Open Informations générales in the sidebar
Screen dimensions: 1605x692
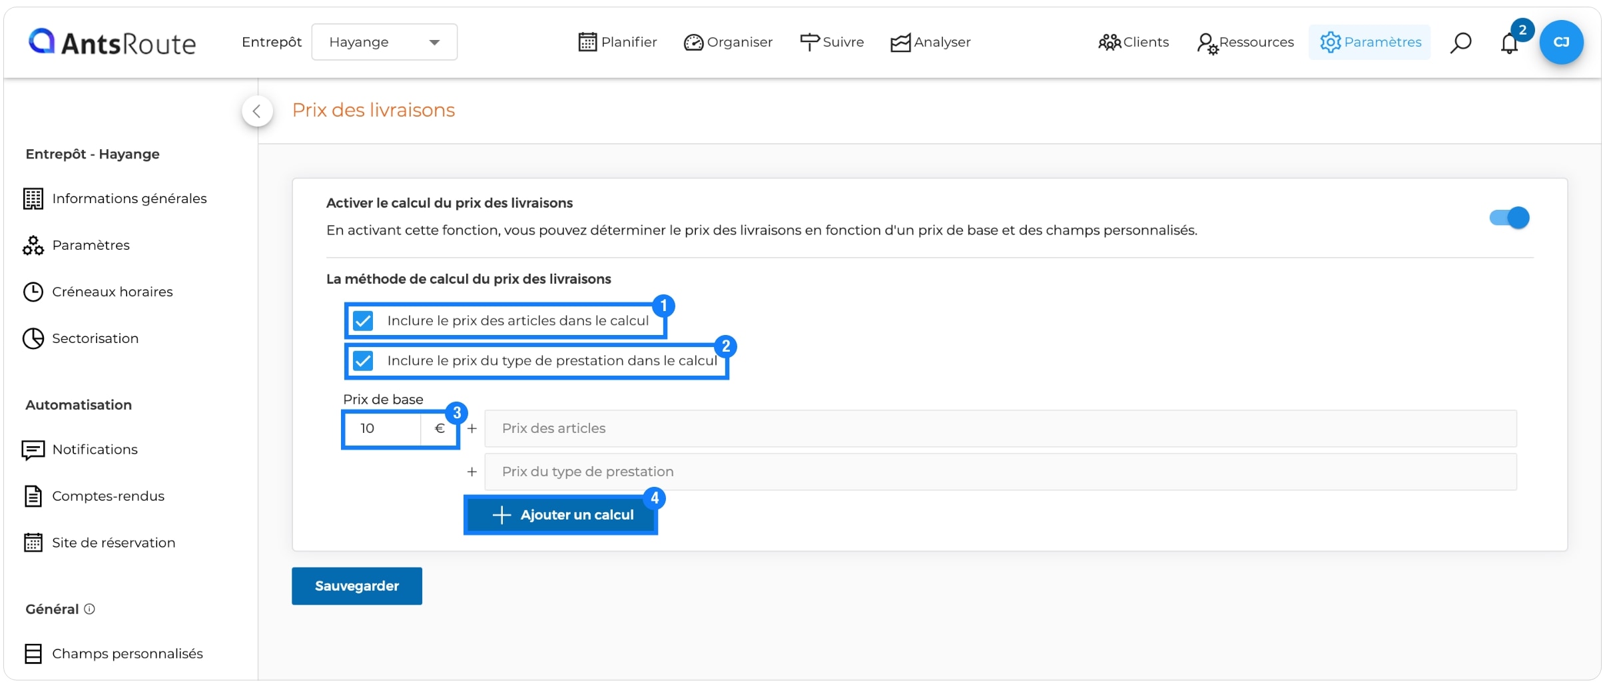pos(115,198)
